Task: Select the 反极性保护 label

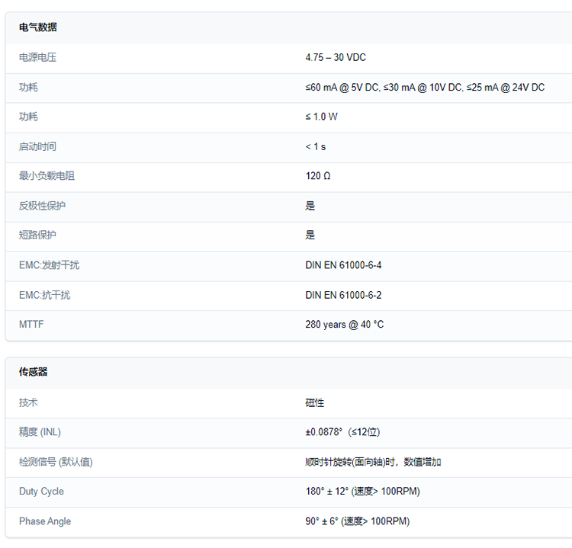Action: tap(42, 206)
